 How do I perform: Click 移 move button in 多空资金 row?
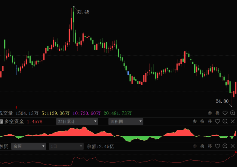pyautogui.click(x=210, y=121)
